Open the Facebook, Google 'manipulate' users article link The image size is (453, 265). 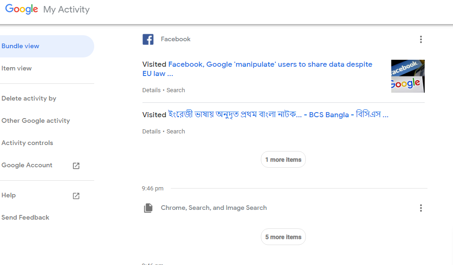point(270,64)
